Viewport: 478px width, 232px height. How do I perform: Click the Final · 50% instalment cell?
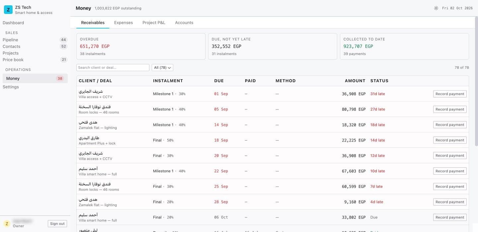point(163,140)
